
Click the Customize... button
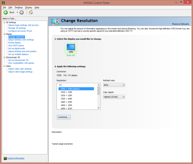64,117
